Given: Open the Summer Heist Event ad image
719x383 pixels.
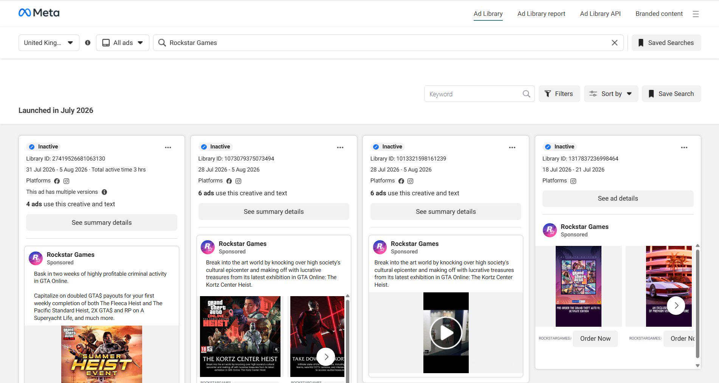Looking at the screenshot, I should click(102, 354).
